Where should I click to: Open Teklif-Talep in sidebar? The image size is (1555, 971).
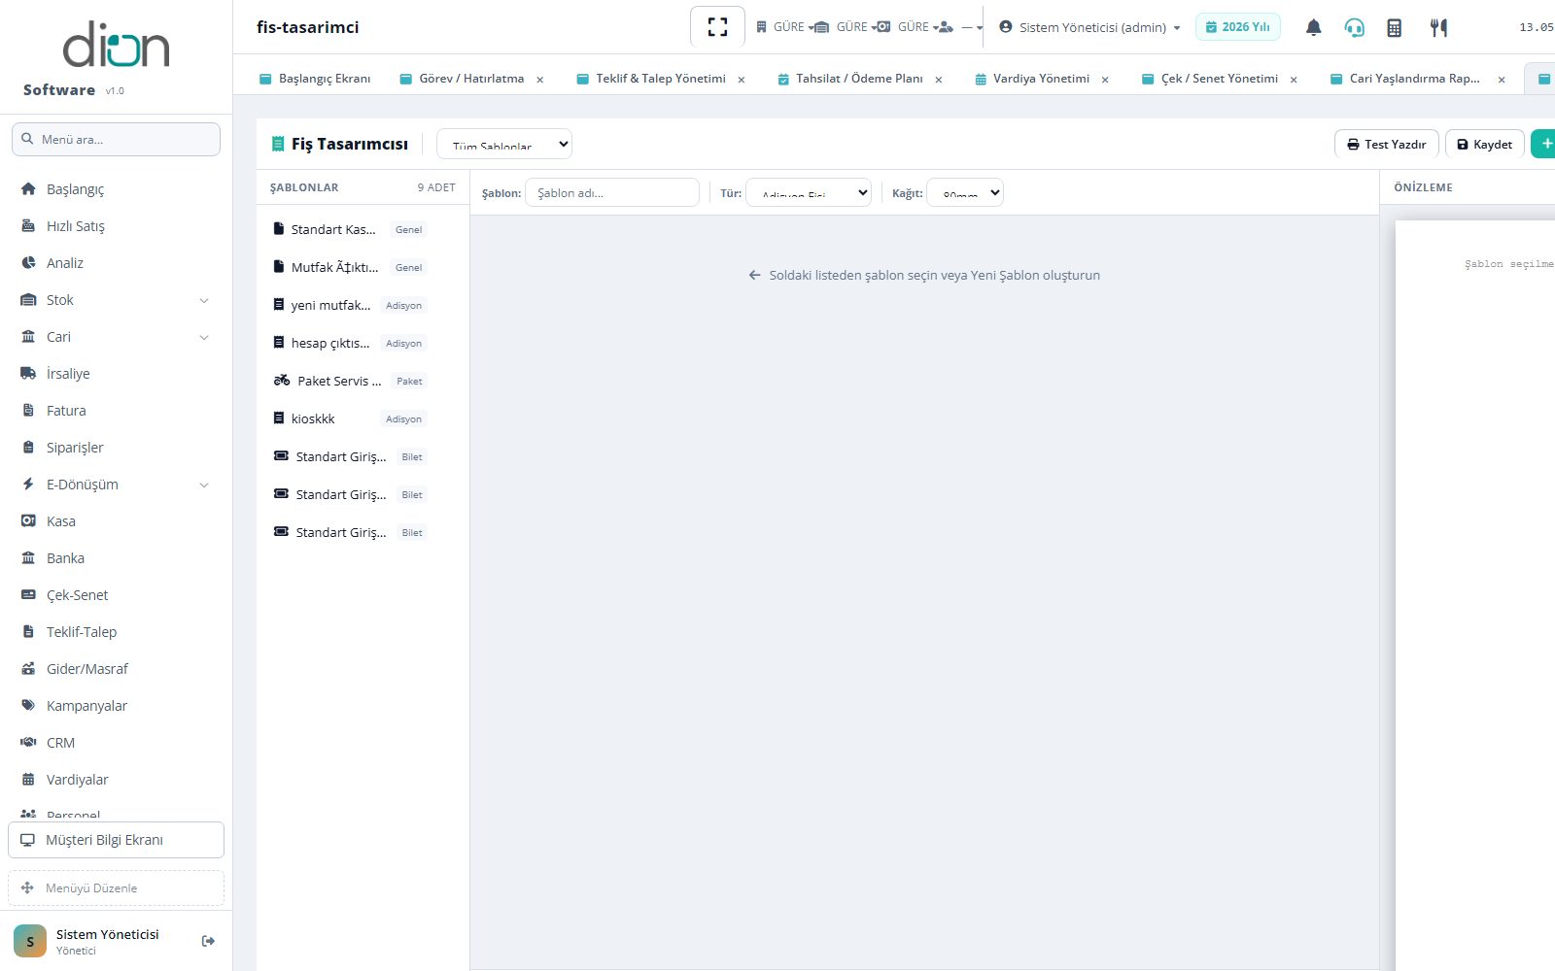pos(116,632)
